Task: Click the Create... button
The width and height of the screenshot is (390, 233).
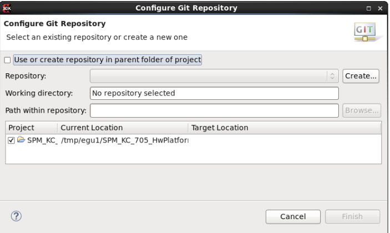Action: (x=361, y=76)
